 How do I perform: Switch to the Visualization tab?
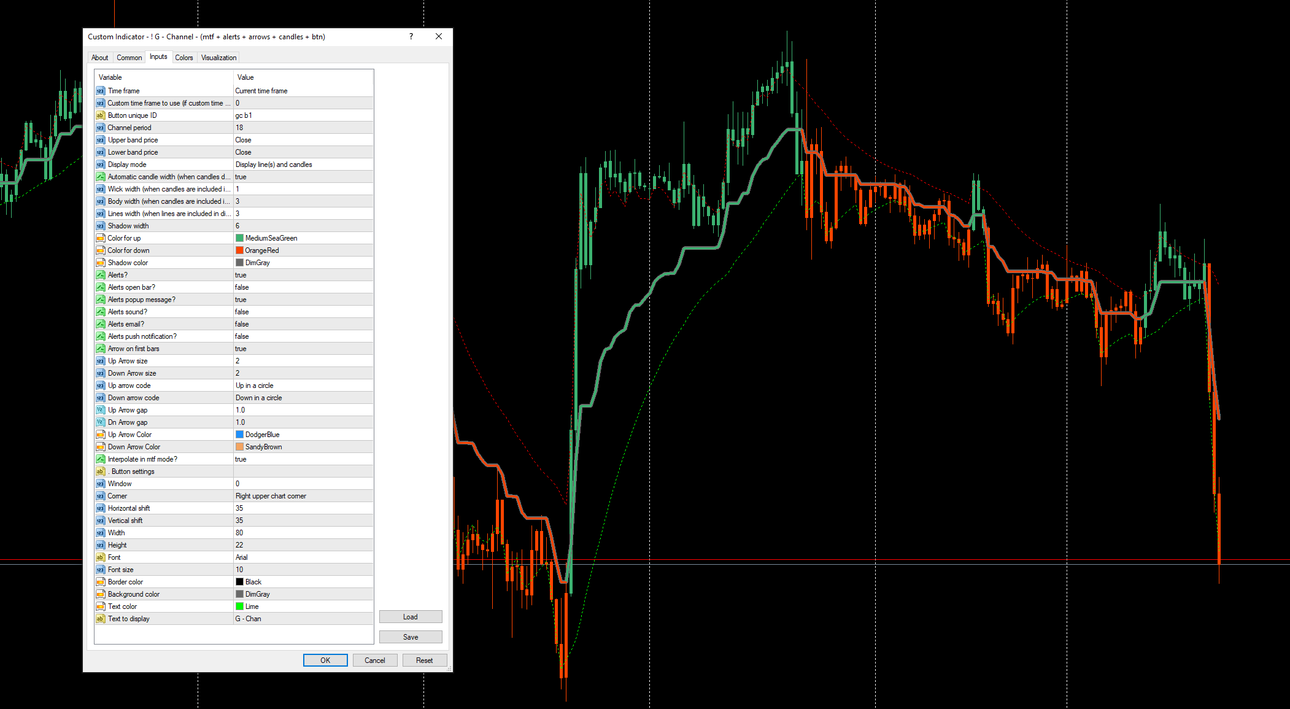coord(218,58)
